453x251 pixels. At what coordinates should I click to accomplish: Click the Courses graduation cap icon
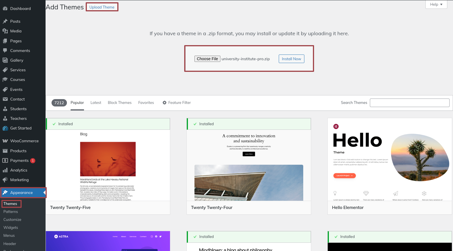[x=5, y=80]
